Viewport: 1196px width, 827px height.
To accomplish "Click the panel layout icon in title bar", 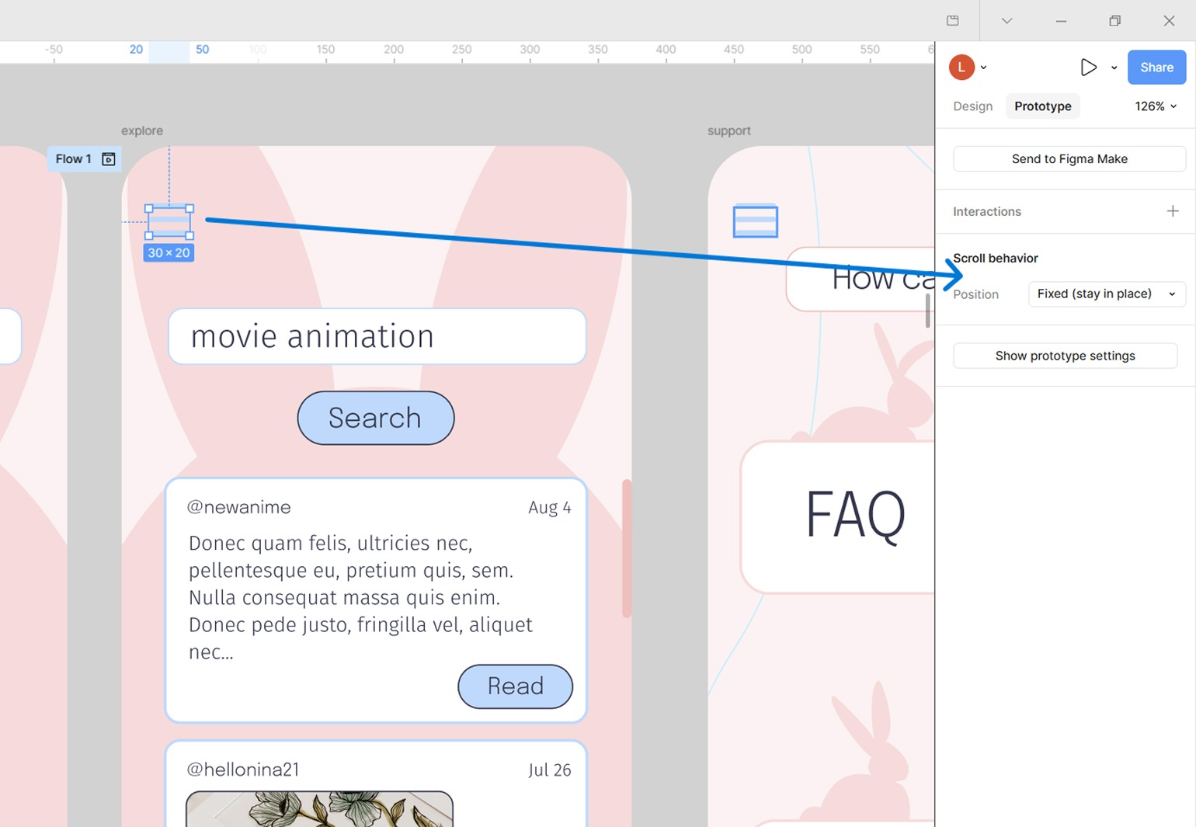I will tap(952, 21).
